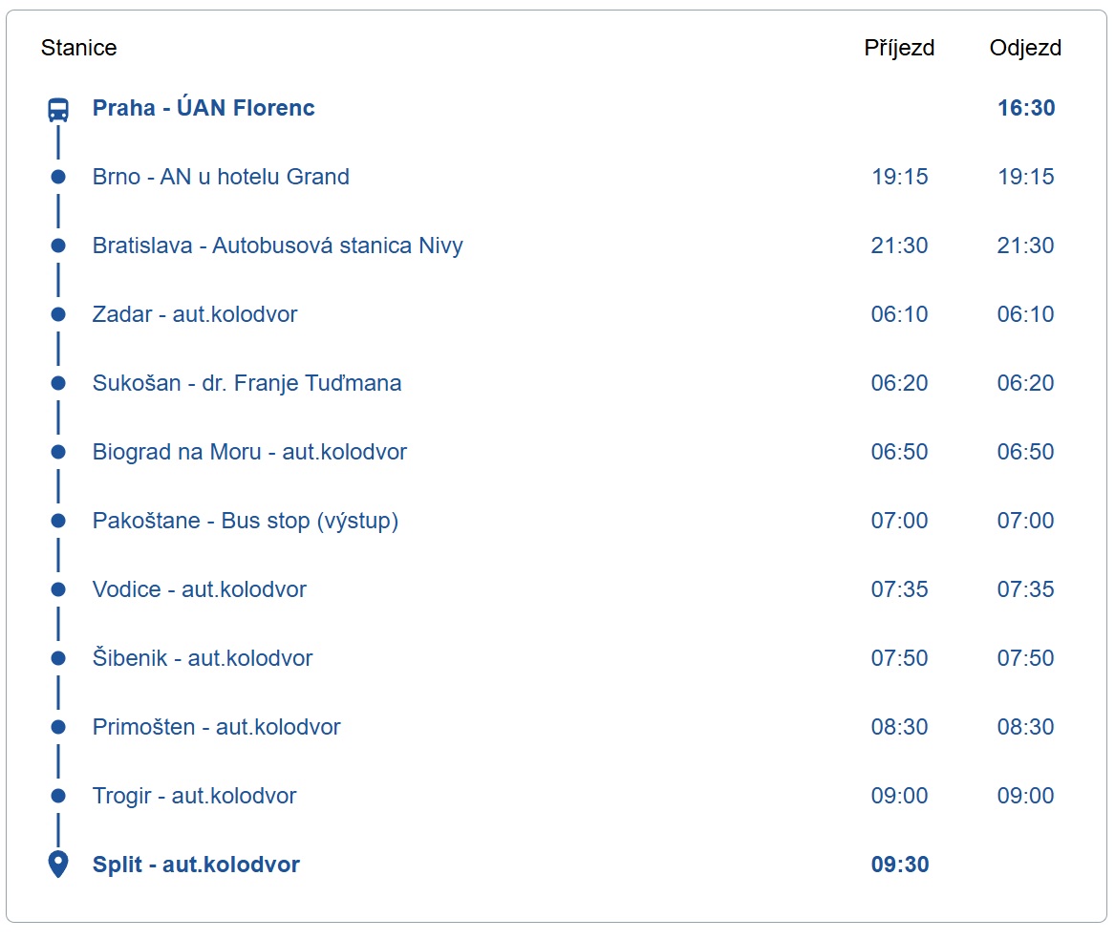The height and width of the screenshot is (940, 1115).
Task: Click the Stanice column header
Action: (x=78, y=48)
